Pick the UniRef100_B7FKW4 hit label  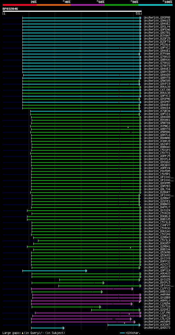(157, 54)
